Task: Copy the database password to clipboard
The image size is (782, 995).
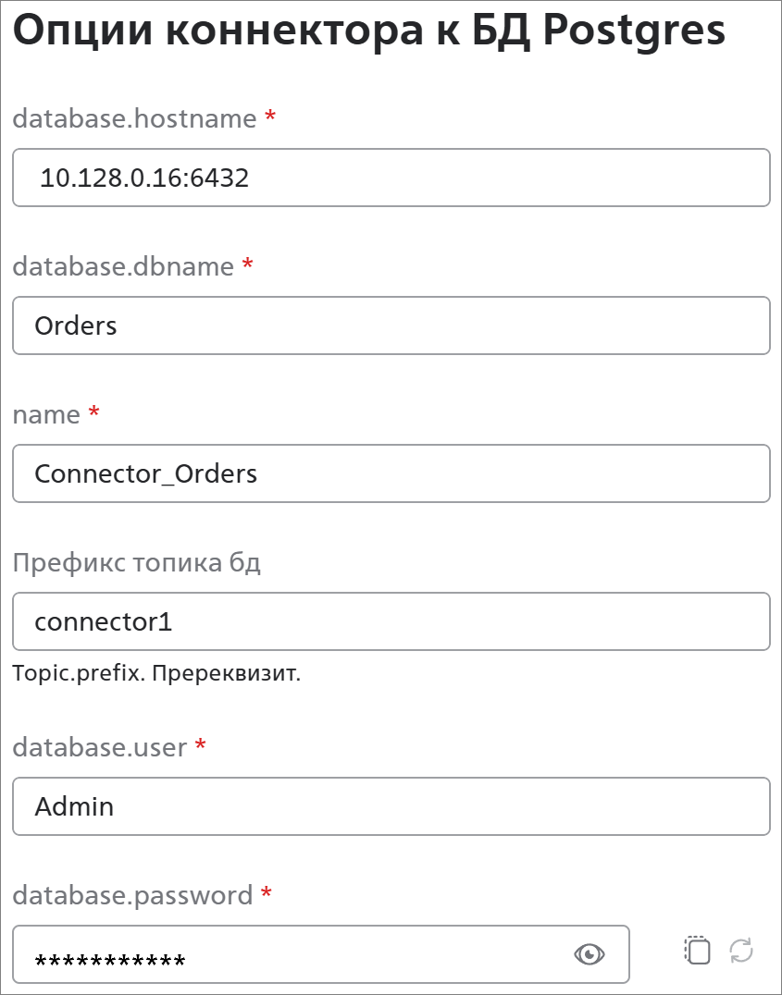Action: coord(697,951)
